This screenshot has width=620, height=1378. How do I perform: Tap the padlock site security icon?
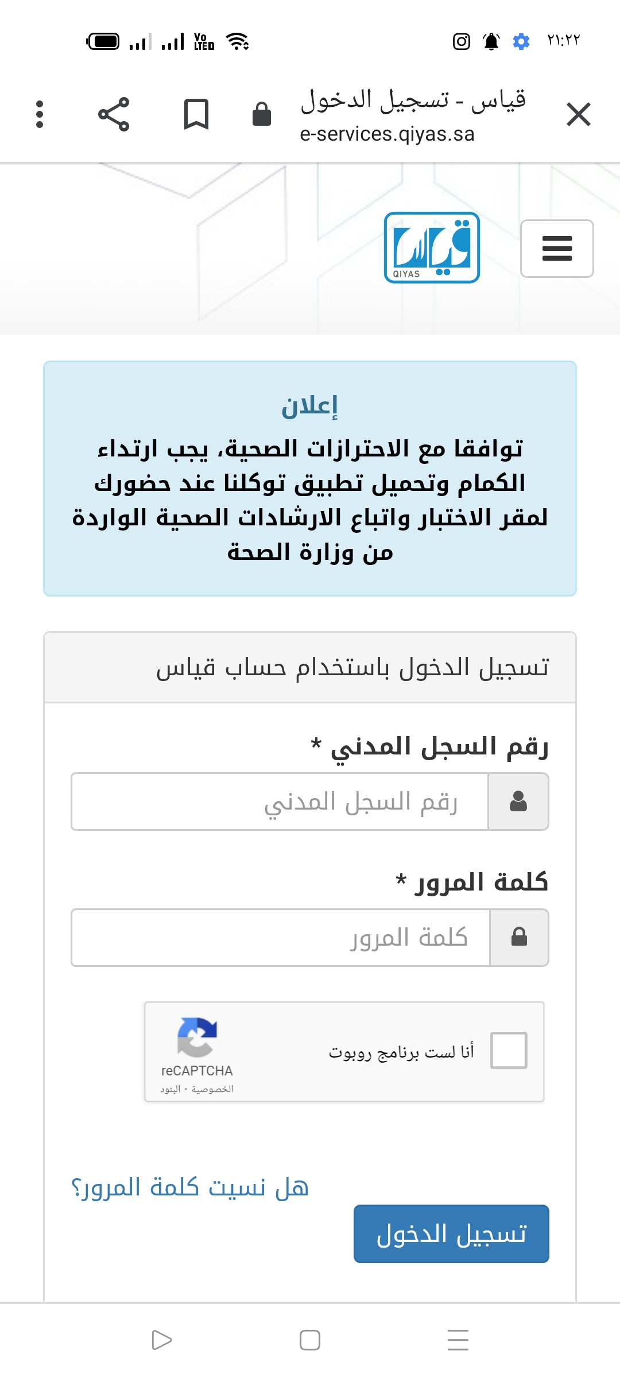click(262, 114)
